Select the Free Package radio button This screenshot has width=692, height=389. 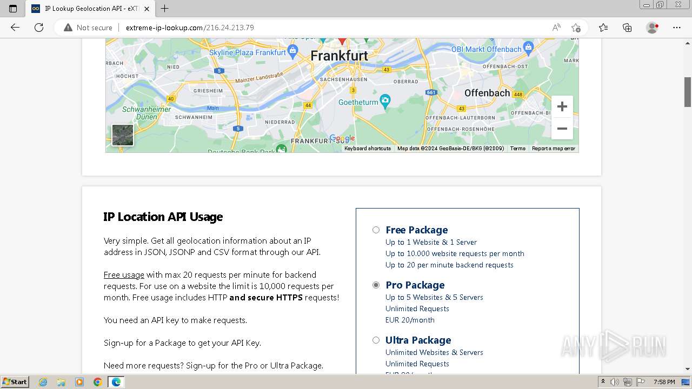tap(376, 230)
